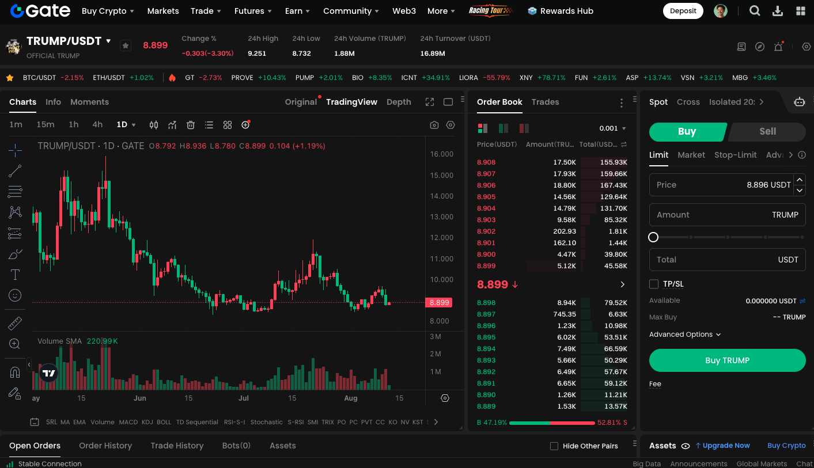Expand the Futures menu

pos(253,11)
